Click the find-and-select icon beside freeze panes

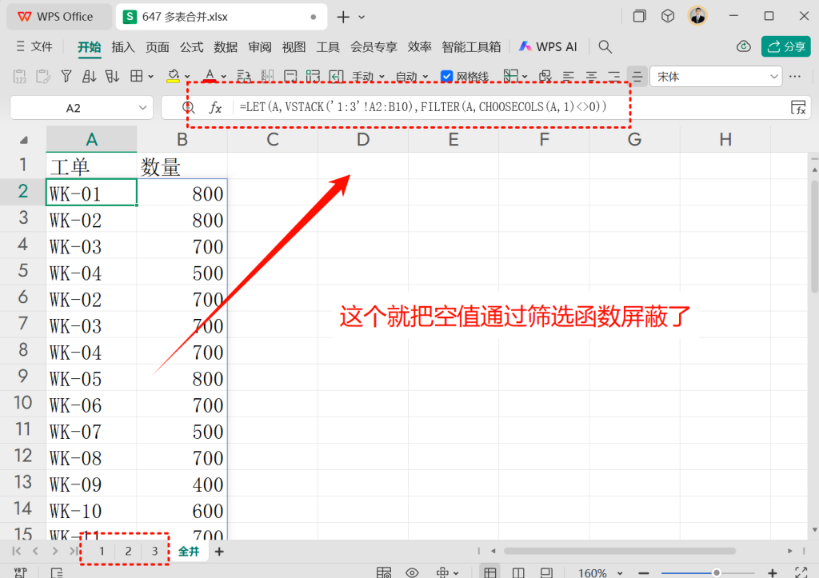(x=545, y=77)
